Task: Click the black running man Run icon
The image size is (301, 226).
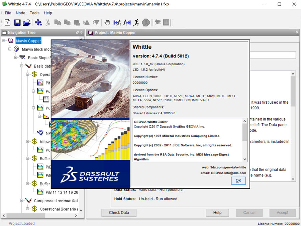Action: [136, 23]
